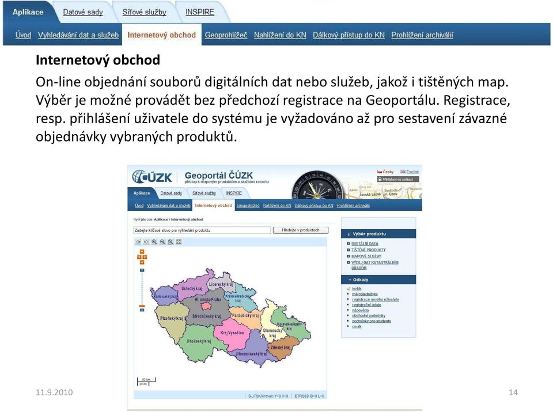Pan the map down with orange arrow
This screenshot has width=553, height=412.
click(x=142, y=262)
